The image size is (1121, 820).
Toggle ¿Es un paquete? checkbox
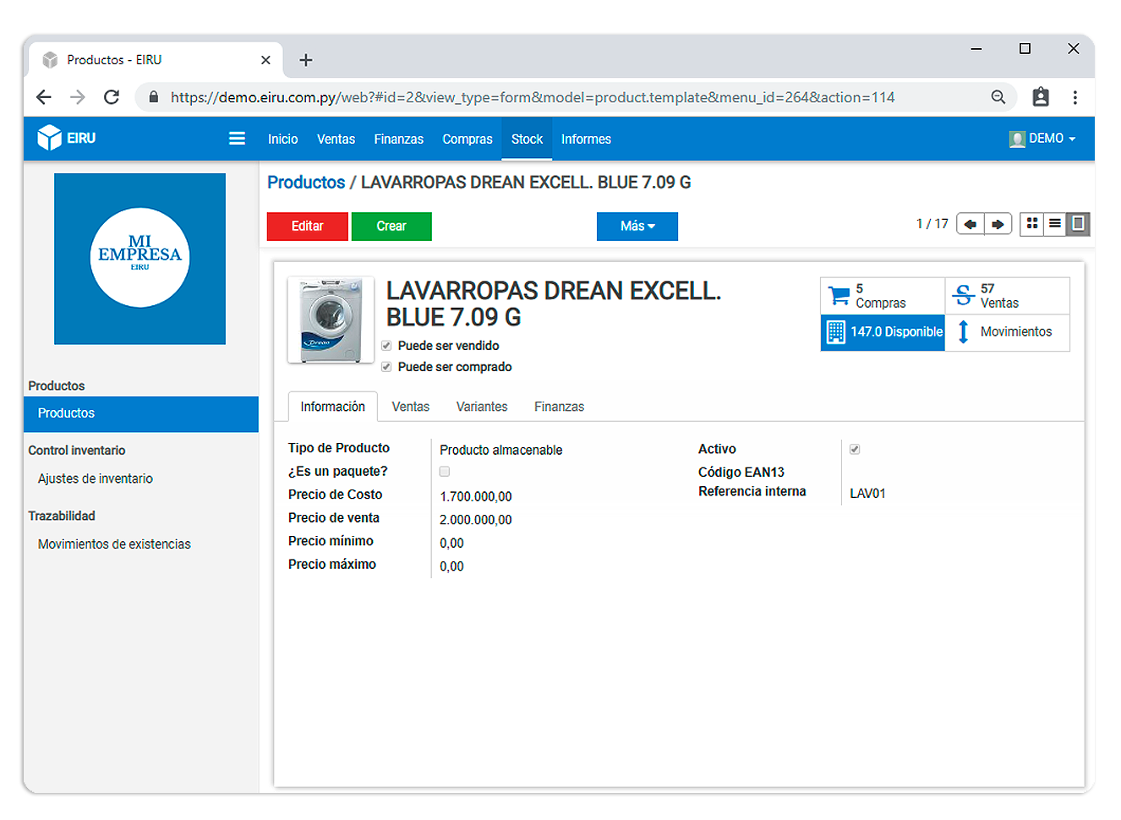coord(445,472)
